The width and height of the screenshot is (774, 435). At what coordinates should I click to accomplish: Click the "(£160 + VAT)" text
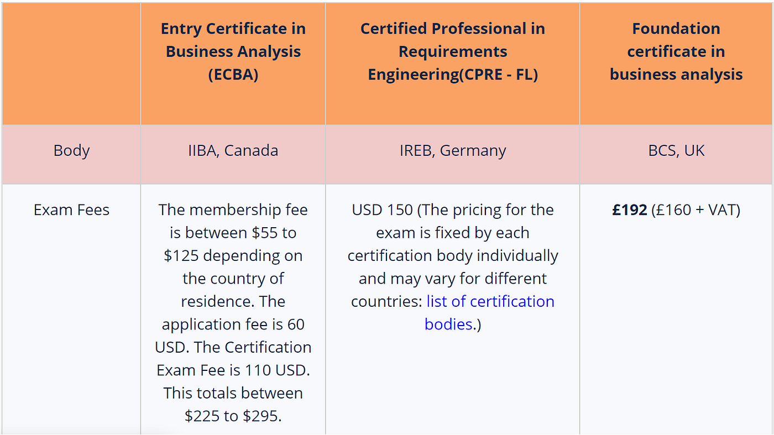(x=695, y=210)
